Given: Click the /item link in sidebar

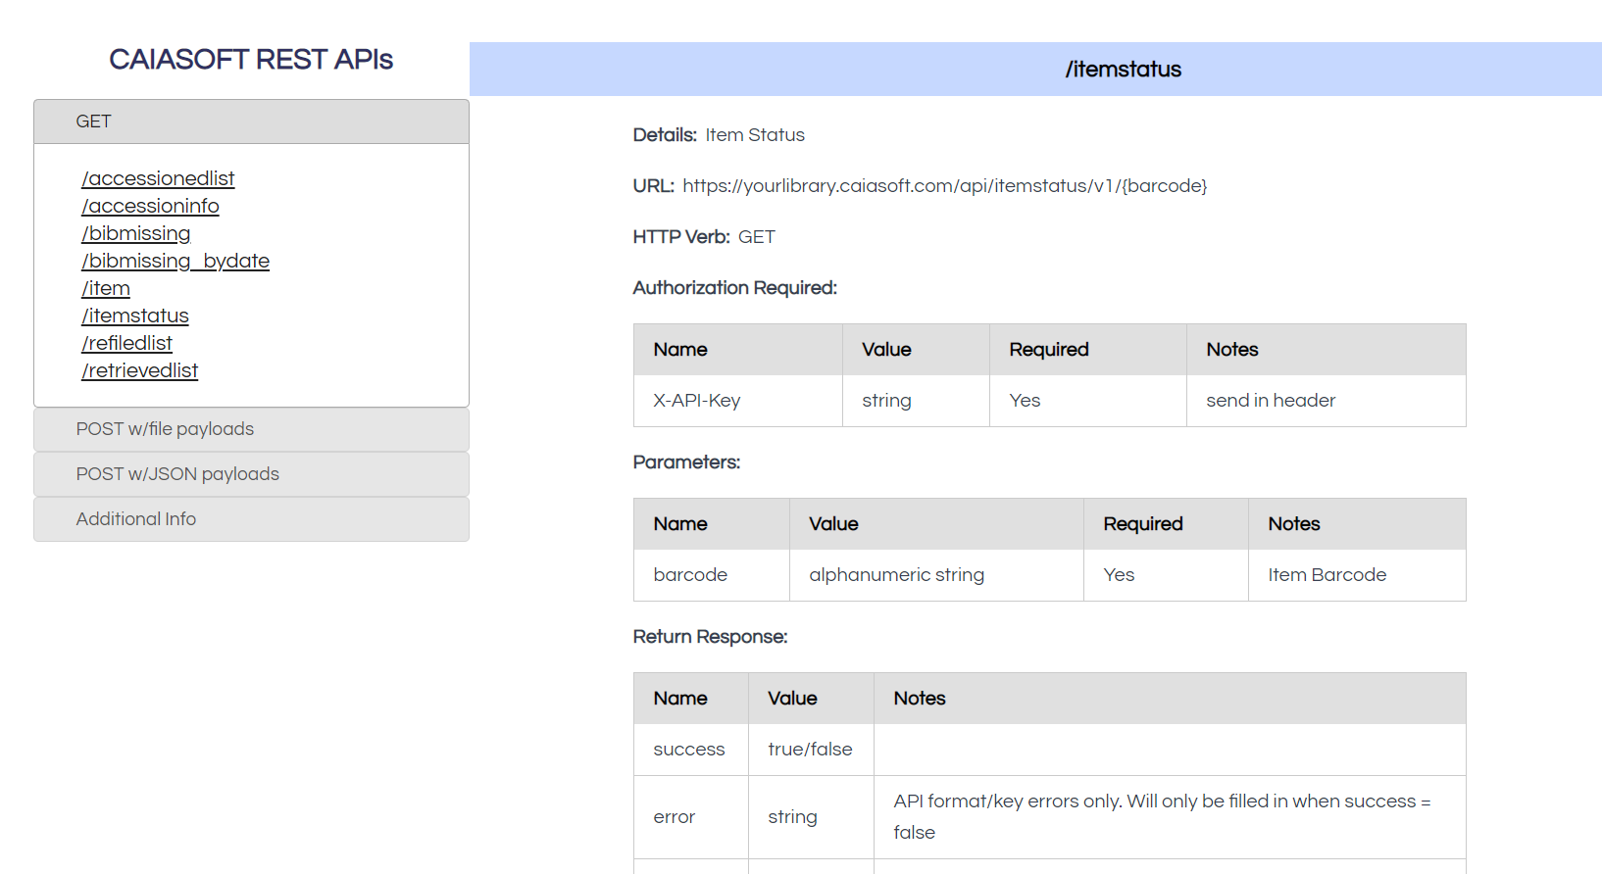Looking at the screenshot, I should point(106,288).
